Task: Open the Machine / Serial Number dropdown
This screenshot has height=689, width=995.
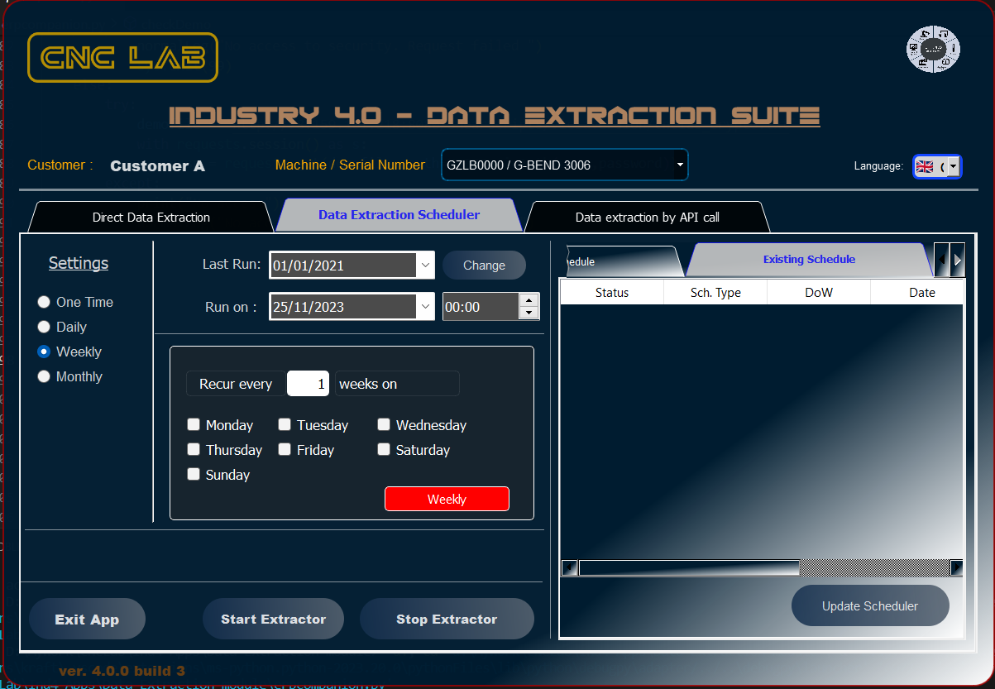Action: 680,165
